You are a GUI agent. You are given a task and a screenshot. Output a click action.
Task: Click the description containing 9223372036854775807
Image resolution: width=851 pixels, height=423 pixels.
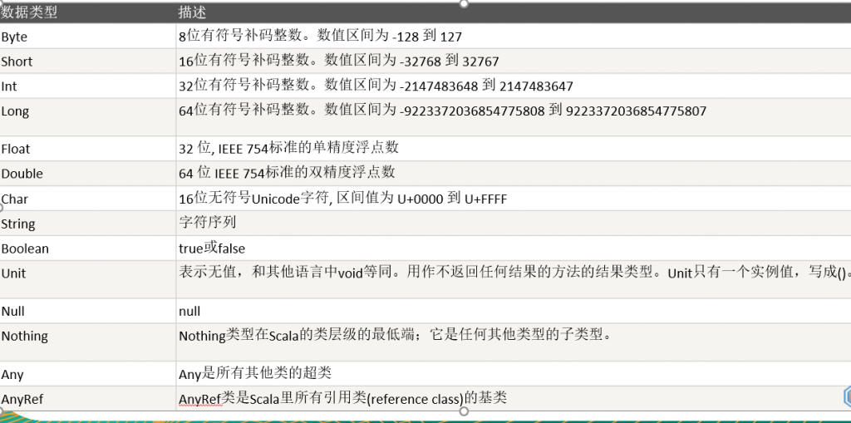[x=514, y=117]
